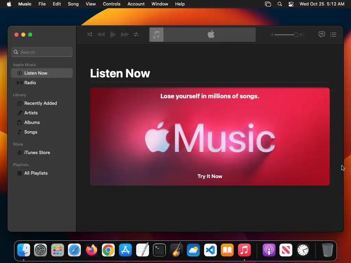351x263 pixels.
Task: Open the Trash from the Dock
Action: [327, 250]
